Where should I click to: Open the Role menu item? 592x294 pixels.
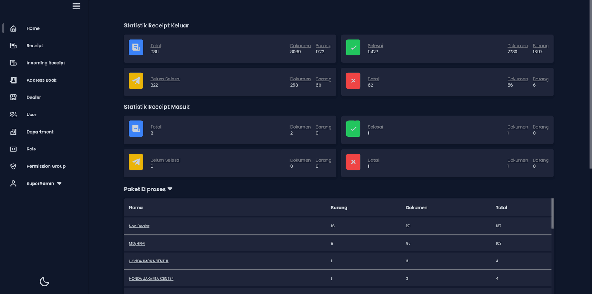pyautogui.click(x=31, y=149)
